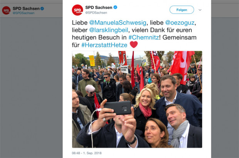Click @SPDSachsen handle in the background bar
Viewport: 239px width, 158px height.
point(24,13)
